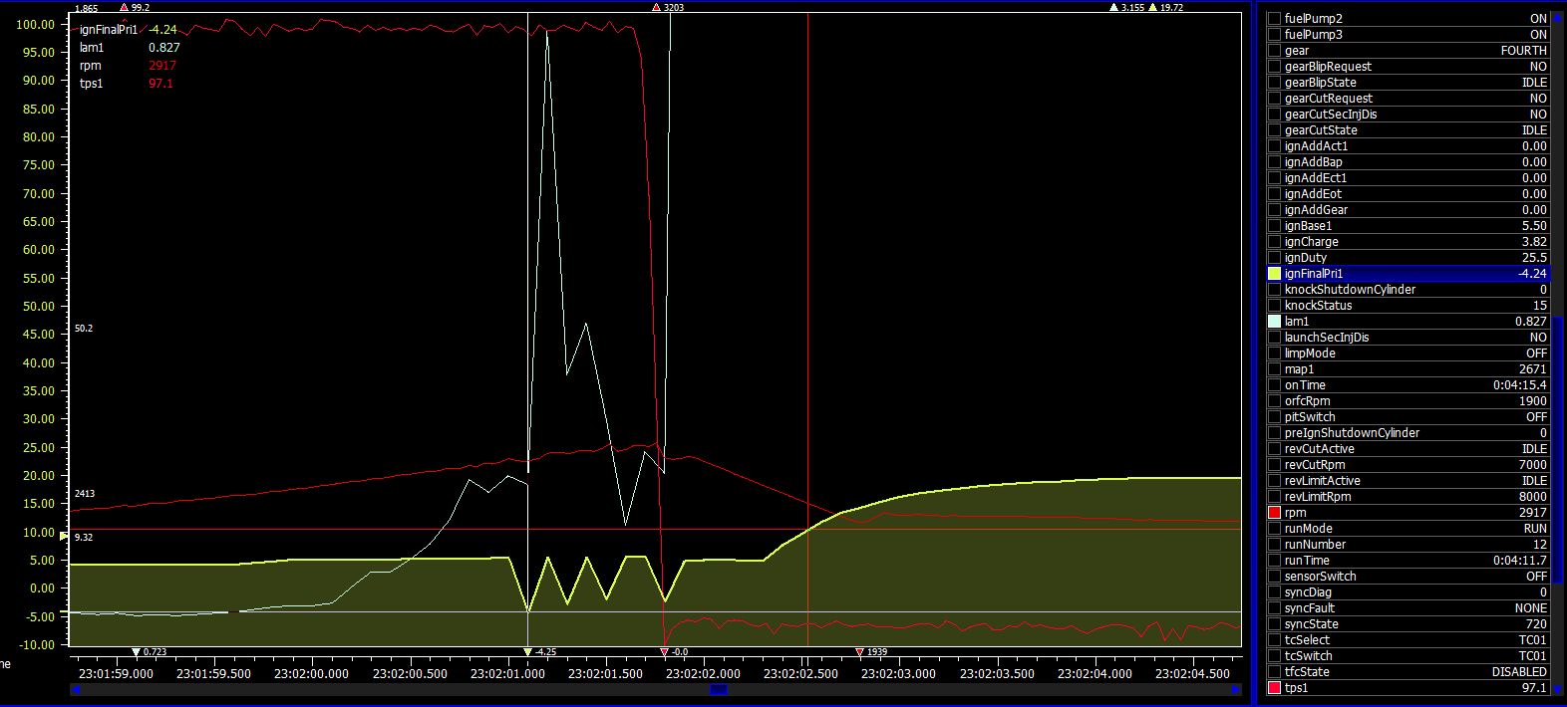Click the rpm entry in chart legend
This screenshot has height=707, width=1567.
click(x=91, y=66)
